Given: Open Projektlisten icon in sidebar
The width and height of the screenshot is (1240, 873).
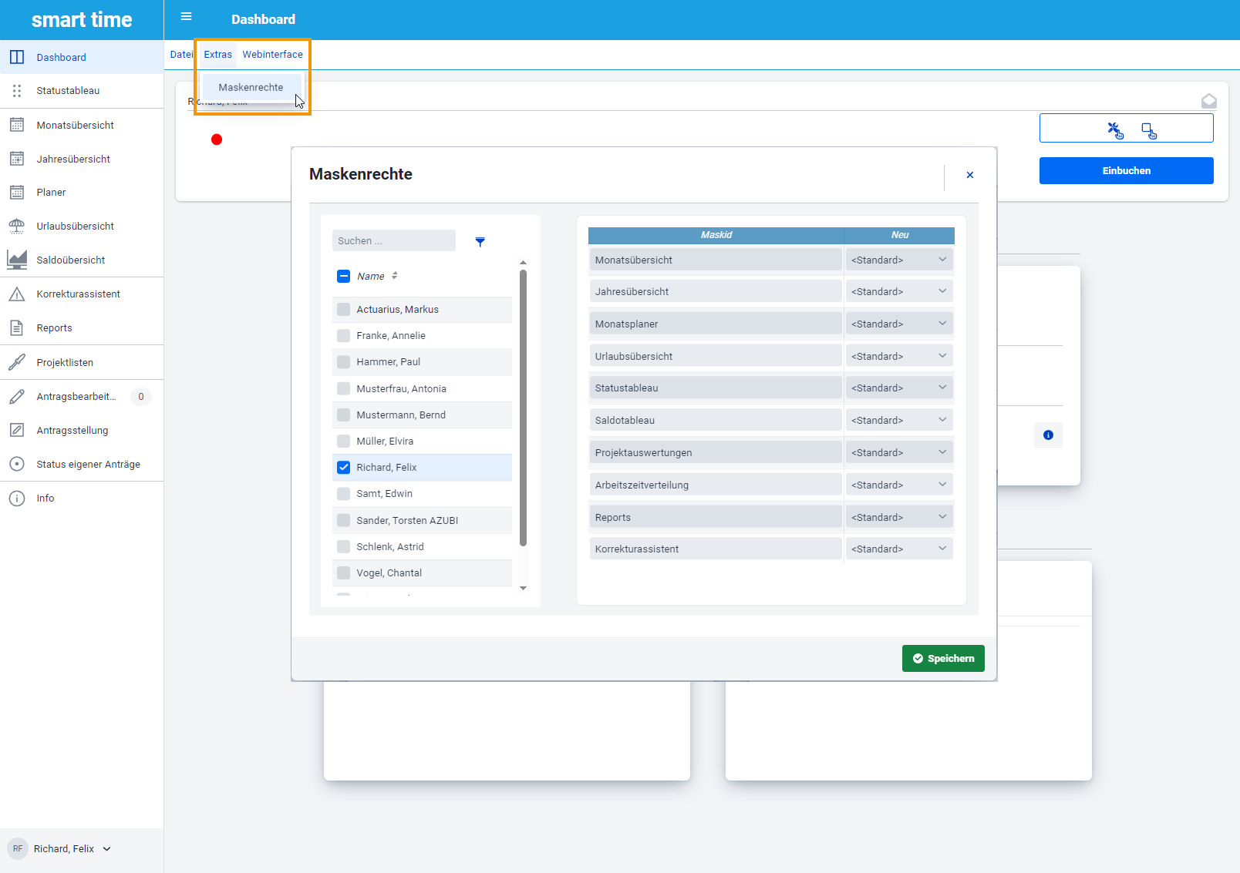Looking at the screenshot, I should [x=17, y=362].
